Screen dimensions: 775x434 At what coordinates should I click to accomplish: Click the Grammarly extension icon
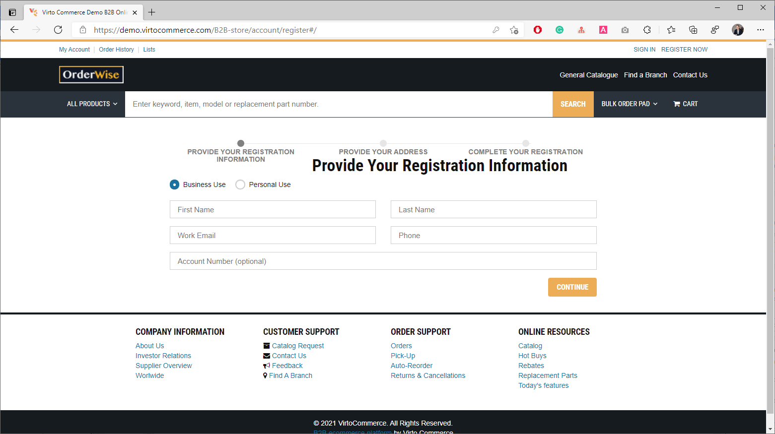point(560,30)
